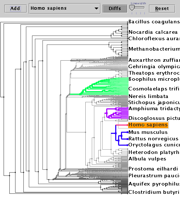The height and width of the screenshot is (197, 180).
Task: Click the Add button
Action: click(x=15, y=9)
